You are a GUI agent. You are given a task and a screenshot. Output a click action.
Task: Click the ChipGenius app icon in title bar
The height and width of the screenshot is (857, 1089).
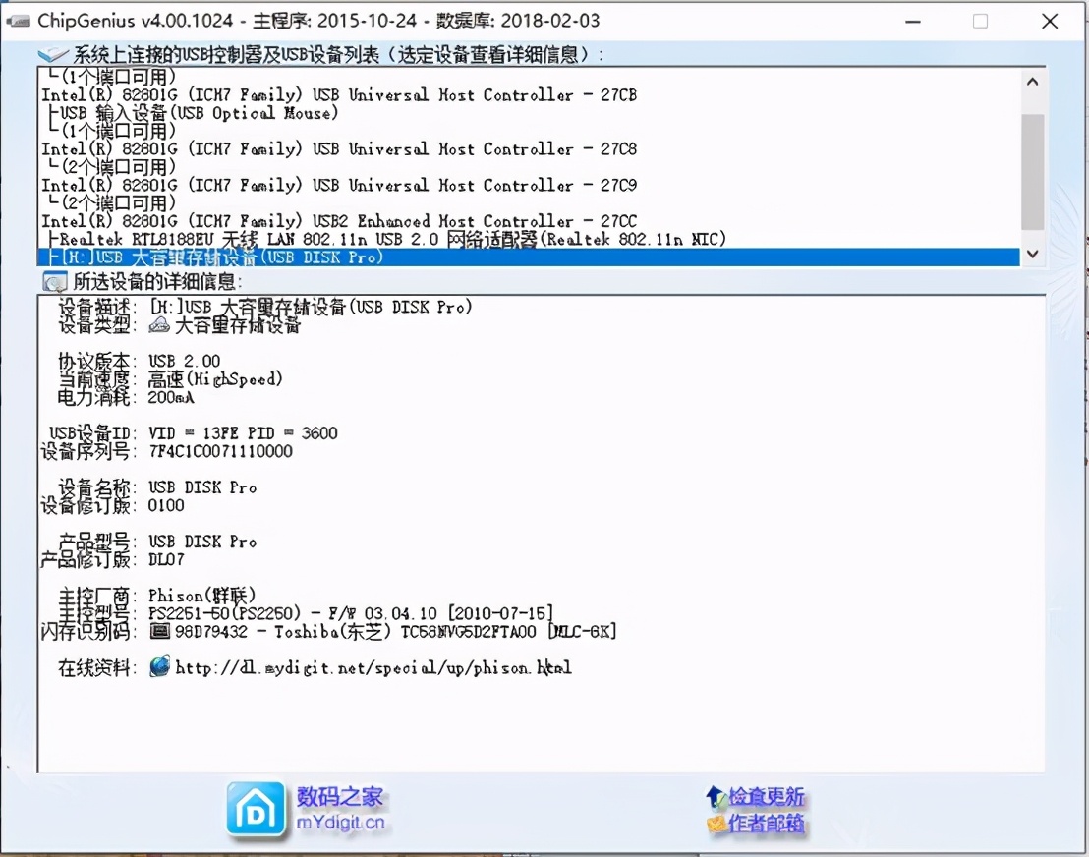18,21
